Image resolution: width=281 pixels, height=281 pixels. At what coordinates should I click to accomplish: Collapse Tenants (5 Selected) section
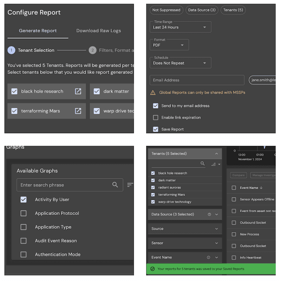click(185, 153)
